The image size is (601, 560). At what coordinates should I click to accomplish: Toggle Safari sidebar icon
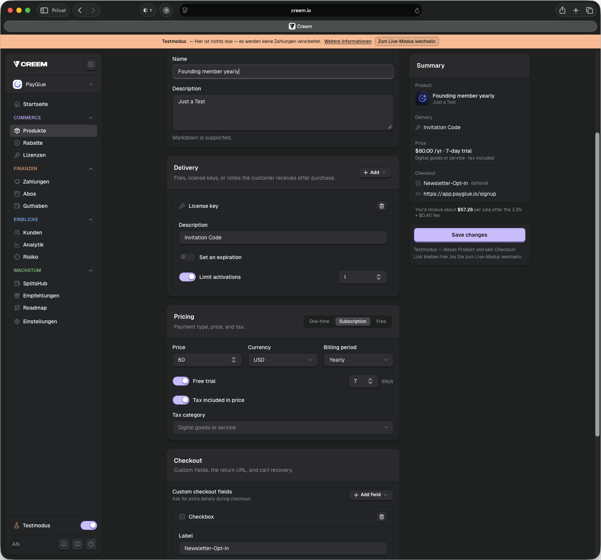(44, 11)
